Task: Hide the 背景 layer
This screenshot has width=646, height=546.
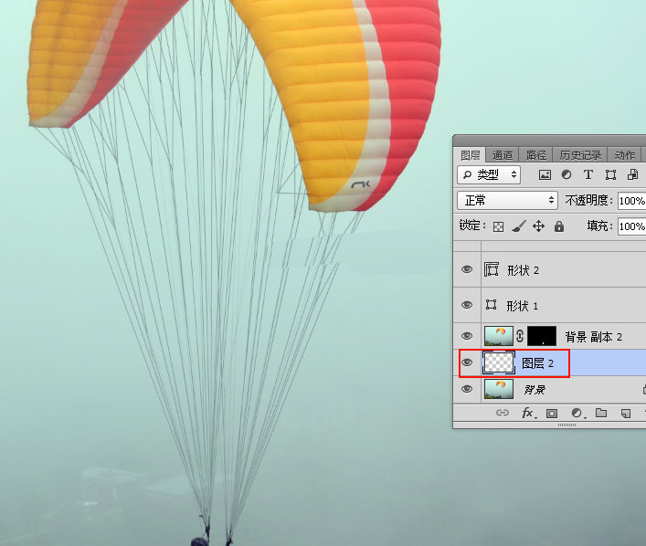Action: point(467,389)
